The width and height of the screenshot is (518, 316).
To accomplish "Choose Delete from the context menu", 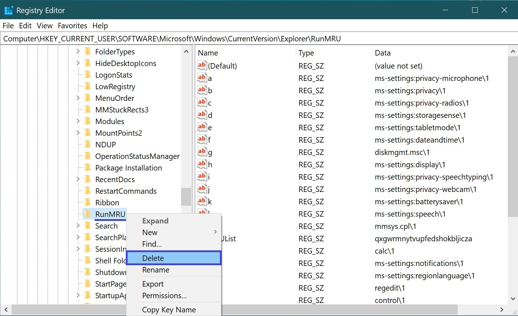I will 174,258.
